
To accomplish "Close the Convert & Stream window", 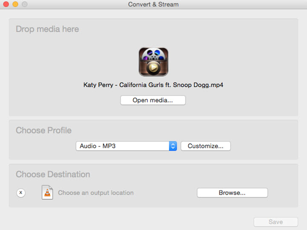I will [x=6, y=4].
